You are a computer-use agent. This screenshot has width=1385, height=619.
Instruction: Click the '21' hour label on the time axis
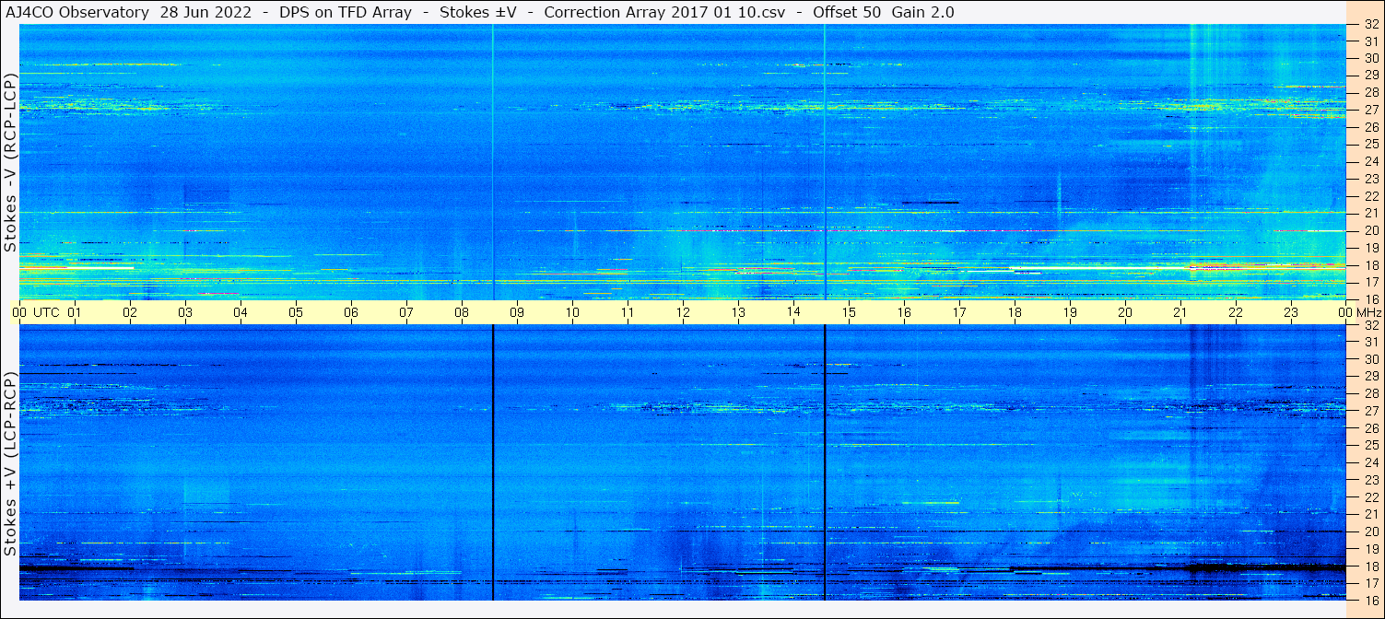tap(1180, 312)
